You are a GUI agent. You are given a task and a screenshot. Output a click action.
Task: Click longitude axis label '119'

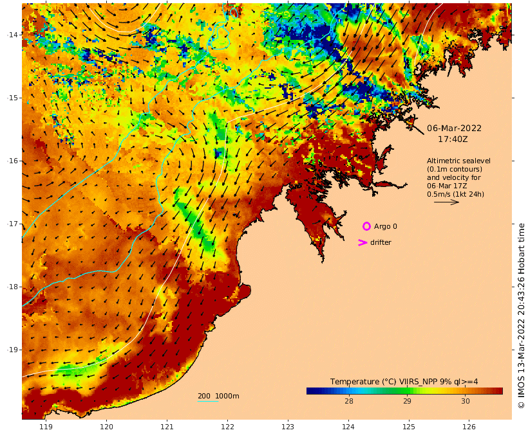(x=46, y=427)
